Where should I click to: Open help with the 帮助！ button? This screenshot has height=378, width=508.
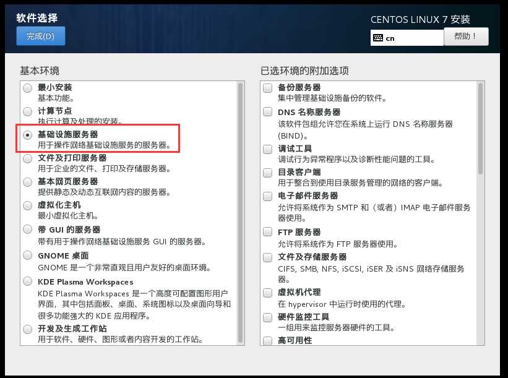click(x=466, y=36)
